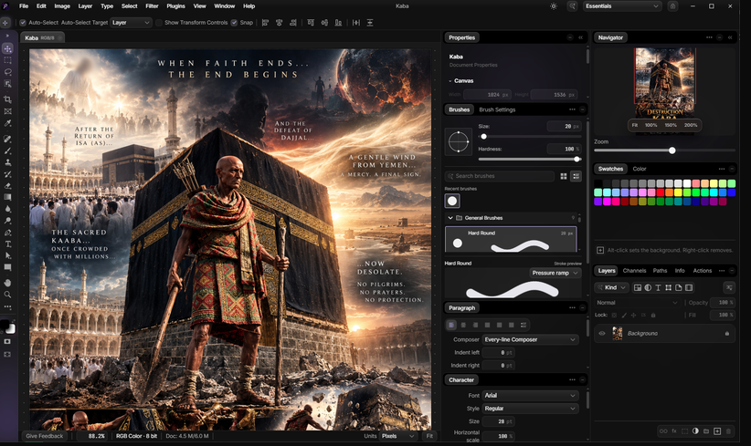Image resolution: width=751 pixels, height=446 pixels.
Task: Collapse the Canvas section
Action: (x=450, y=81)
